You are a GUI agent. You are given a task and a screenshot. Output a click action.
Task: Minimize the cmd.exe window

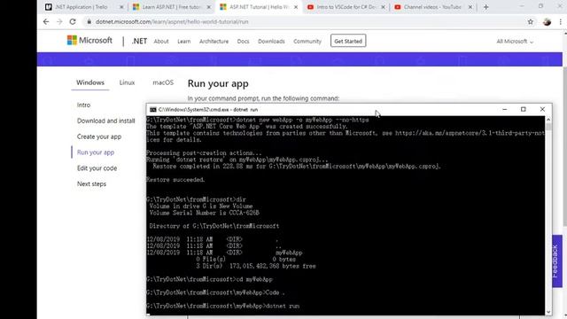click(504, 109)
